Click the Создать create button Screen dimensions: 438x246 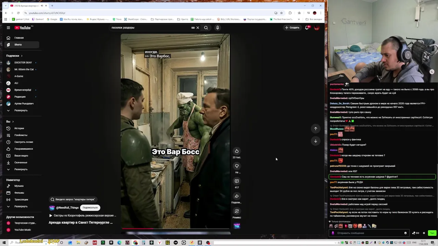tap(292, 28)
